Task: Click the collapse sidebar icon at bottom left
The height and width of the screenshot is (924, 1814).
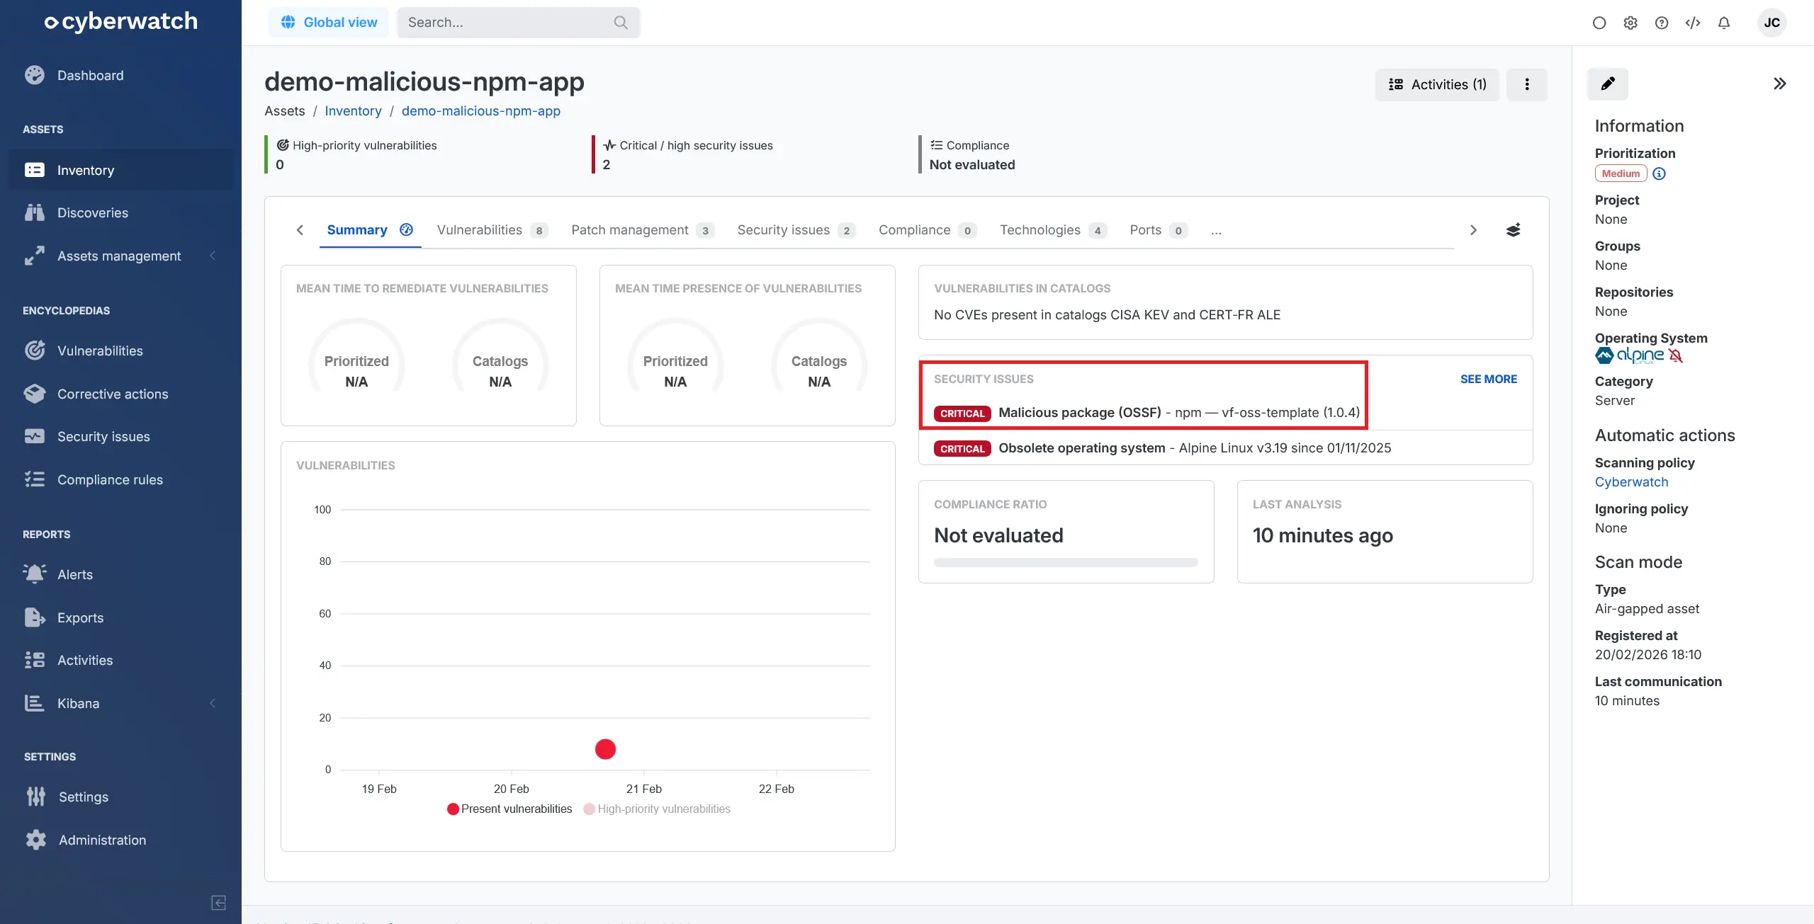Action: [x=218, y=902]
